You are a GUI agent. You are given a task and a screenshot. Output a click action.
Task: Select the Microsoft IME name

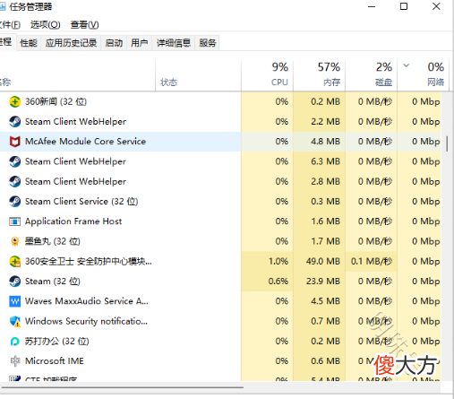pos(55,361)
